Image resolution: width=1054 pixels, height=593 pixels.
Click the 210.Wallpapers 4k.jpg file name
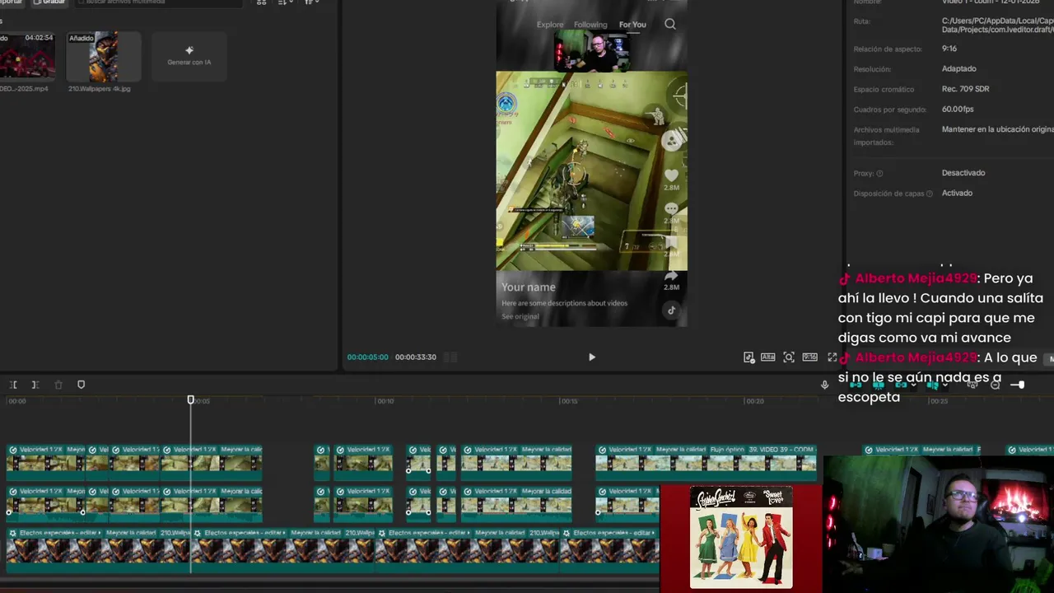coord(99,88)
